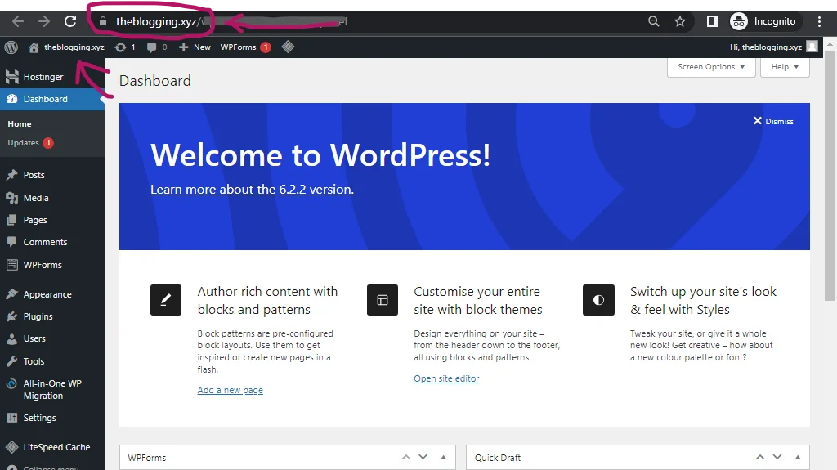Collapse the Quick Draft widget panel
Screen dimensions: 837x470
[798, 457]
